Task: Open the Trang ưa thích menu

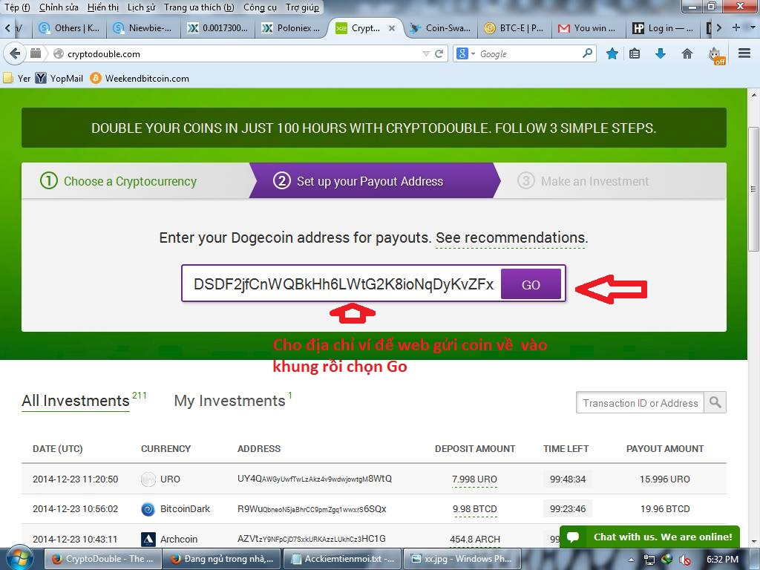Action: pyautogui.click(x=199, y=7)
